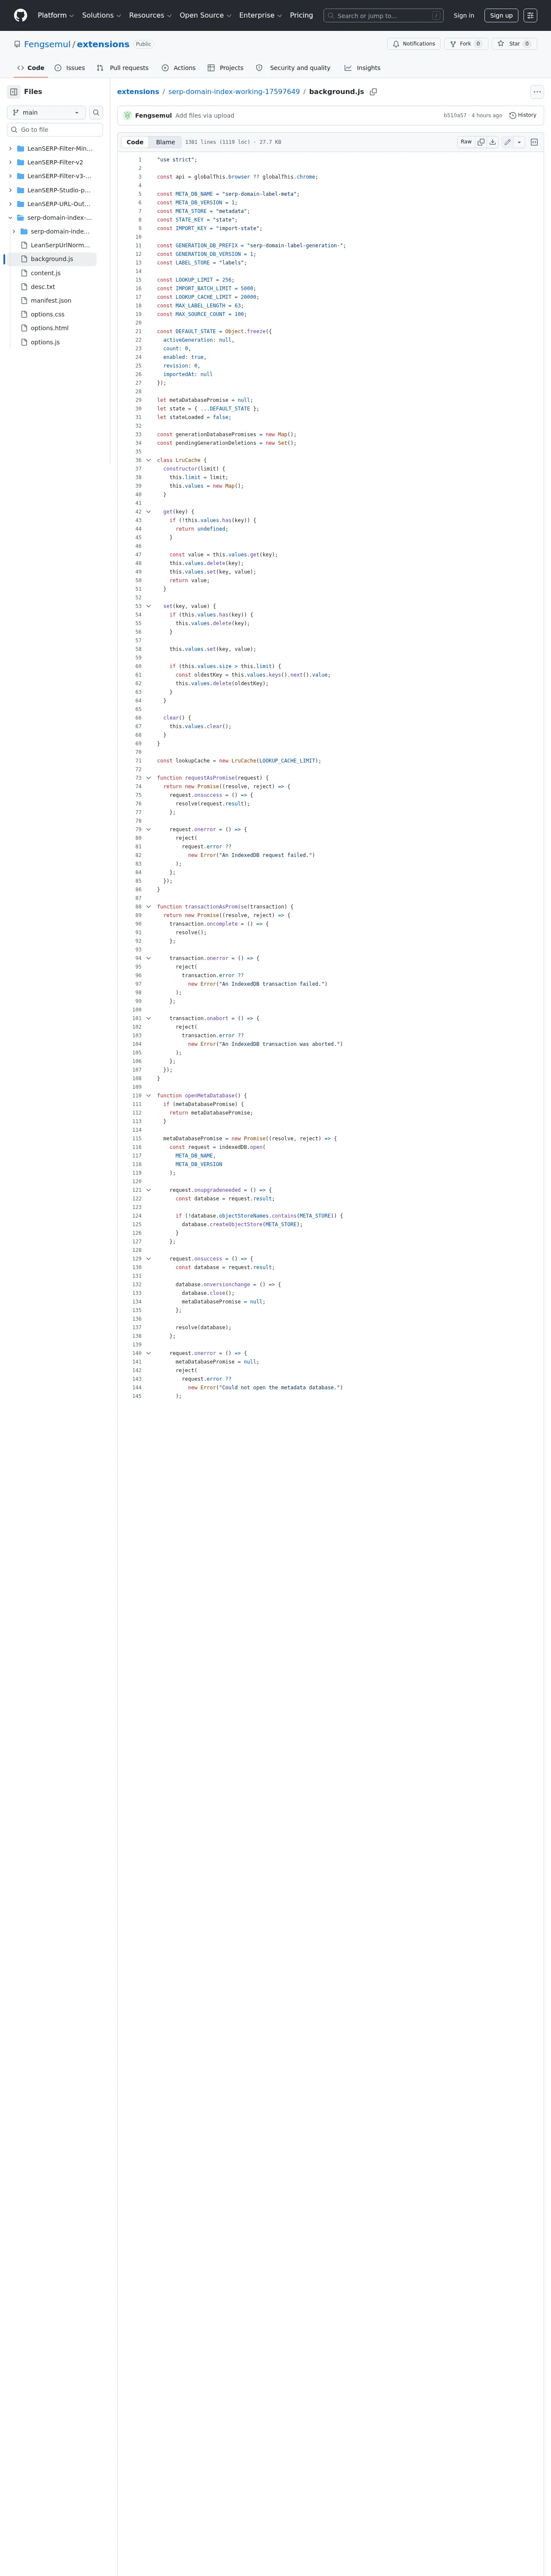Click the manifest.json file icon
551x2576 pixels.
tap(24, 300)
